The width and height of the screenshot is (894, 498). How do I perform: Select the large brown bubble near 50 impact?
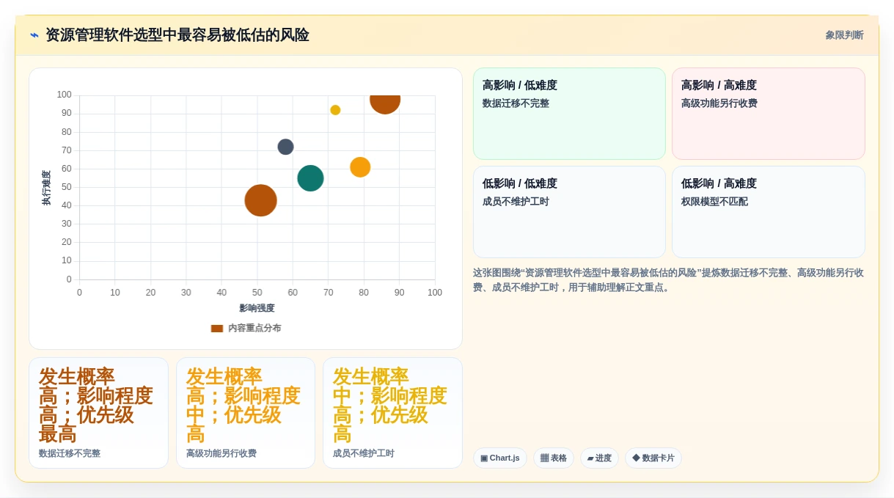260,200
